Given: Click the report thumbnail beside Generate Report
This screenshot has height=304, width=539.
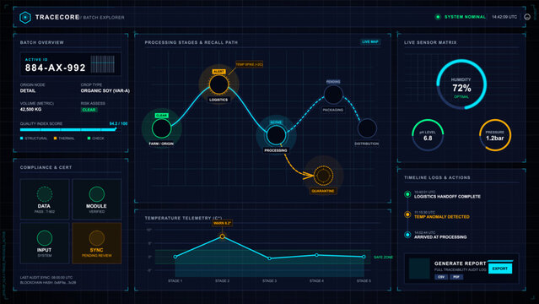Looking at the screenshot, I should point(419,269).
